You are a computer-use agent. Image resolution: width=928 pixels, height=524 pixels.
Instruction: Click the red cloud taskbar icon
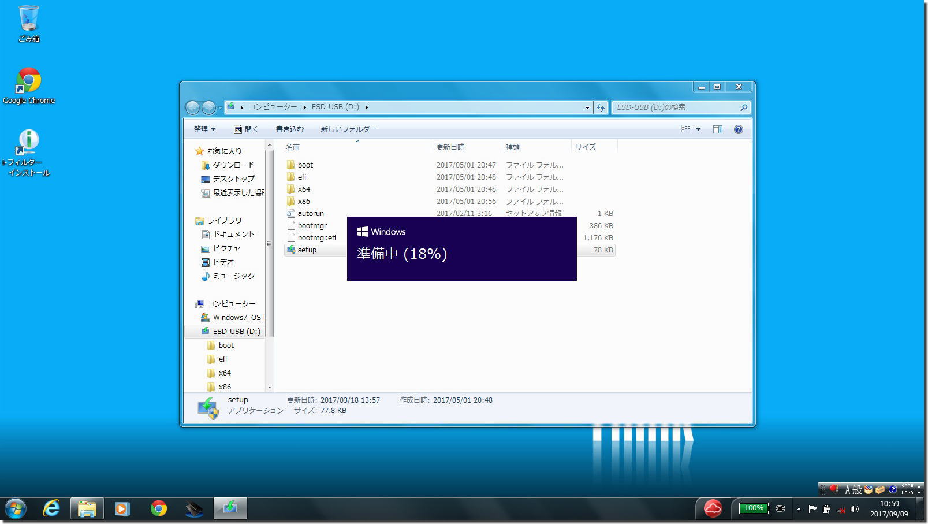coord(713,508)
